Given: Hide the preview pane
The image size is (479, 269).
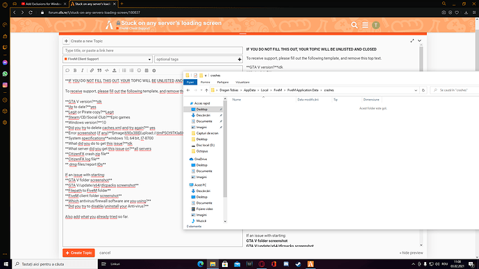Looking at the screenshot, I should pos(411,253).
